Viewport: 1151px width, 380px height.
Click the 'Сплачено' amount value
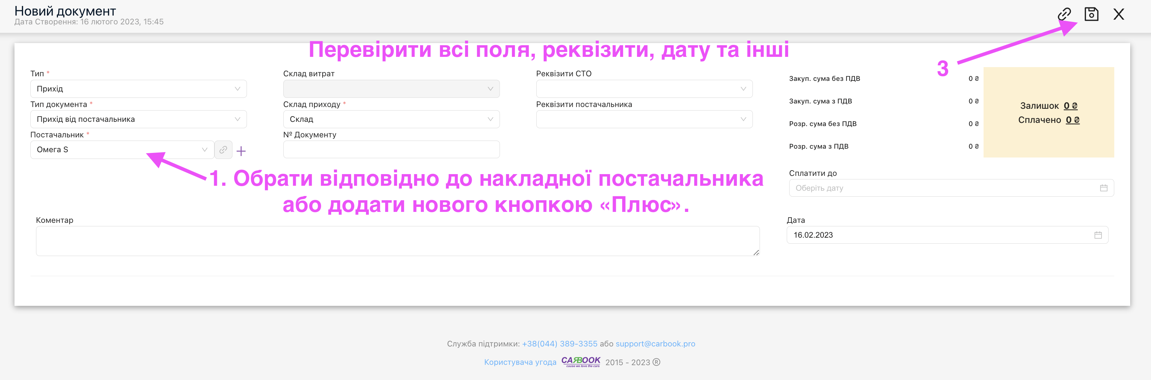pyautogui.click(x=1072, y=120)
